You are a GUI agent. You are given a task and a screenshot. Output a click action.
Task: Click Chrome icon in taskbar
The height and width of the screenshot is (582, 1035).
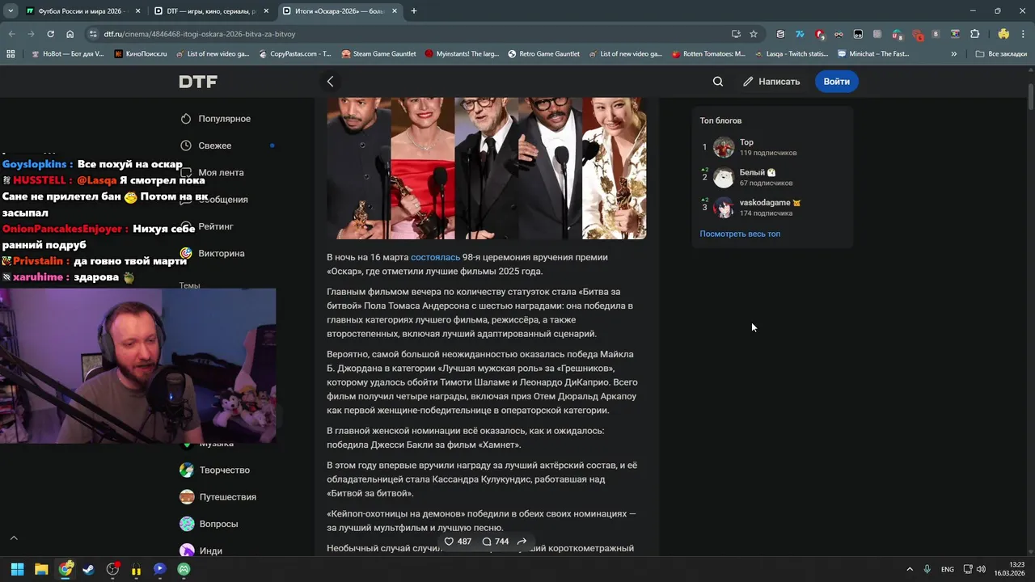(65, 569)
